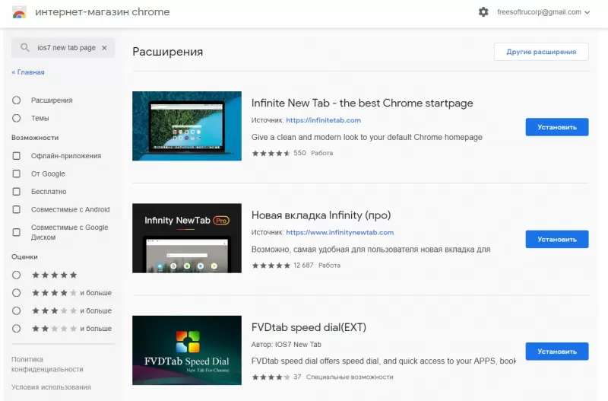Click the 550 review count
The image size is (608, 401).
299,153
